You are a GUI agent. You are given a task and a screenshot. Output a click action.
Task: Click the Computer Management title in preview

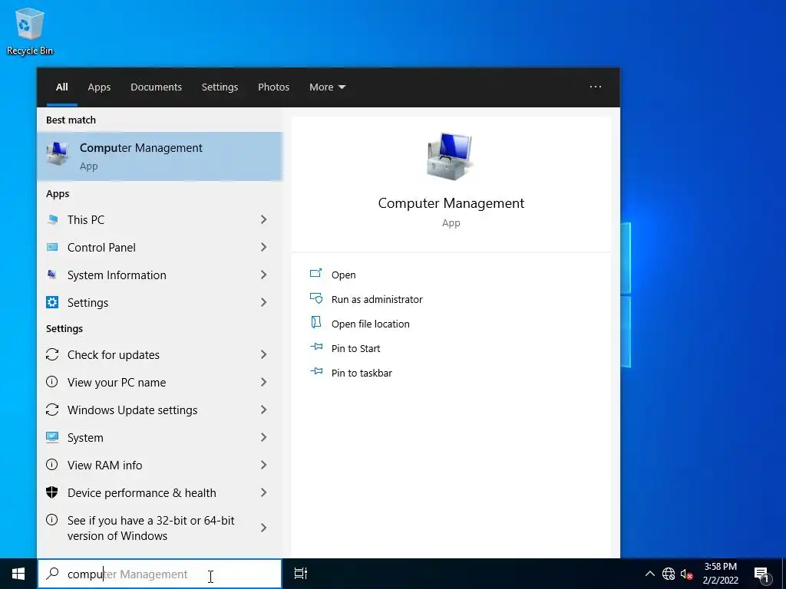point(451,202)
